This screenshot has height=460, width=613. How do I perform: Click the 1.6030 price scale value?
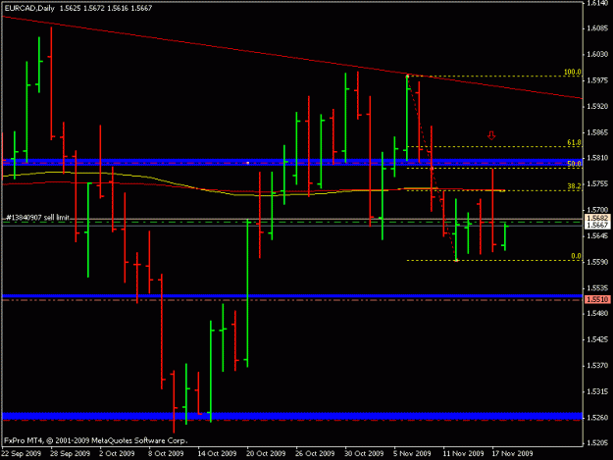point(597,54)
